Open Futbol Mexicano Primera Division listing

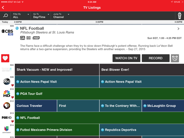(x=57, y=130)
